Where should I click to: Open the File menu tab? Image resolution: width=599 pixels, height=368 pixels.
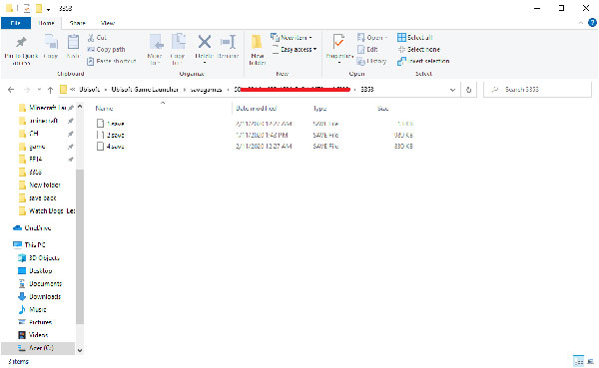(16, 23)
